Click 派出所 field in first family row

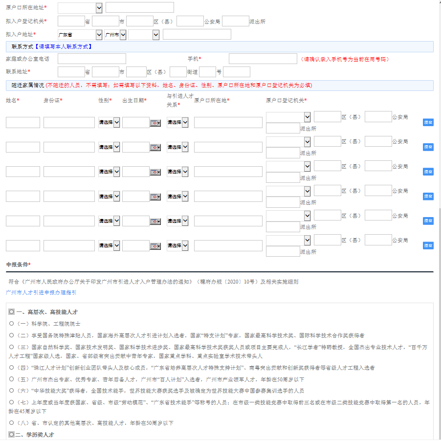tap(283, 128)
